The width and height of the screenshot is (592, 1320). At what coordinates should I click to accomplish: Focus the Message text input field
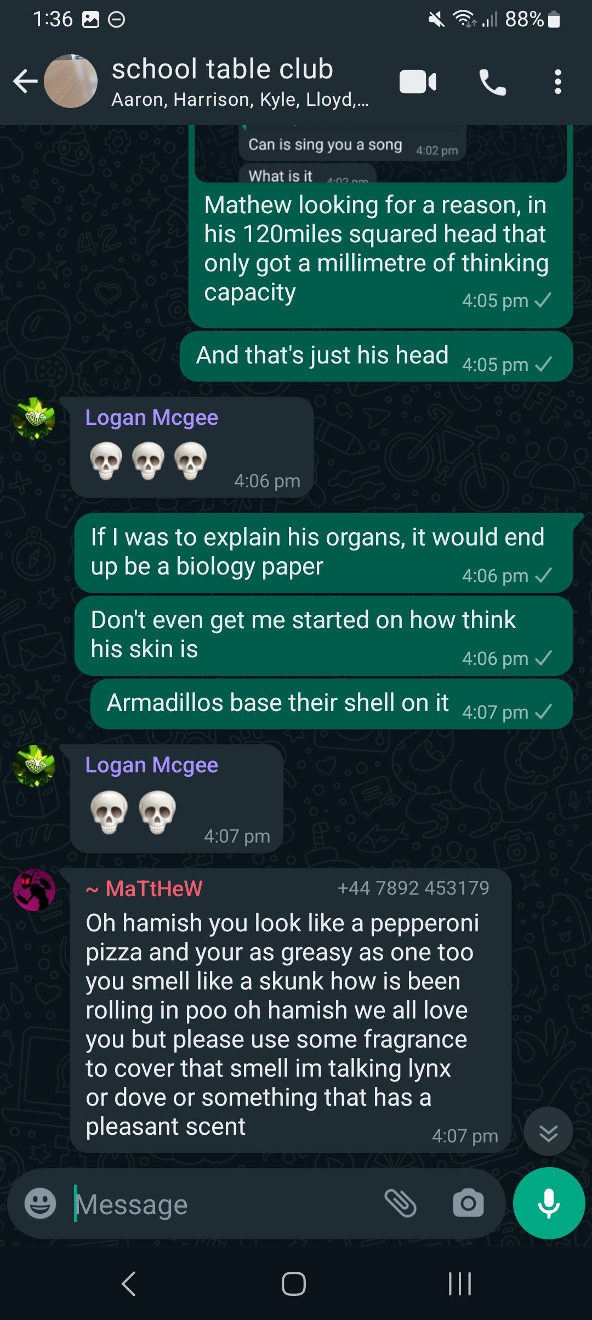coord(225,1204)
